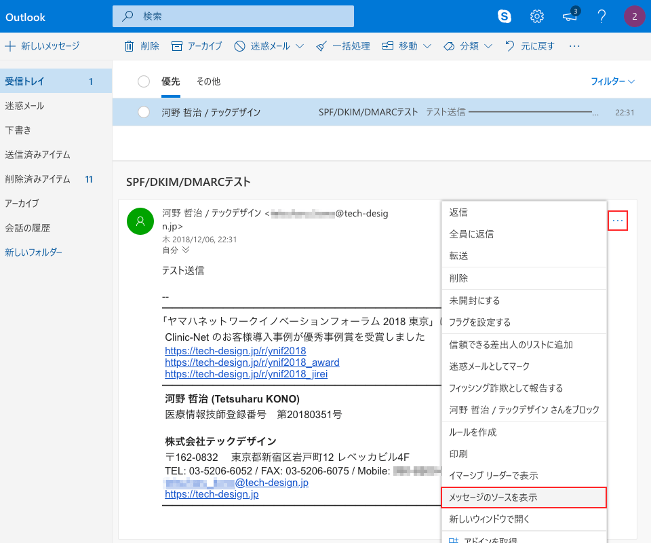Open the ynif2018_award link

click(252, 362)
